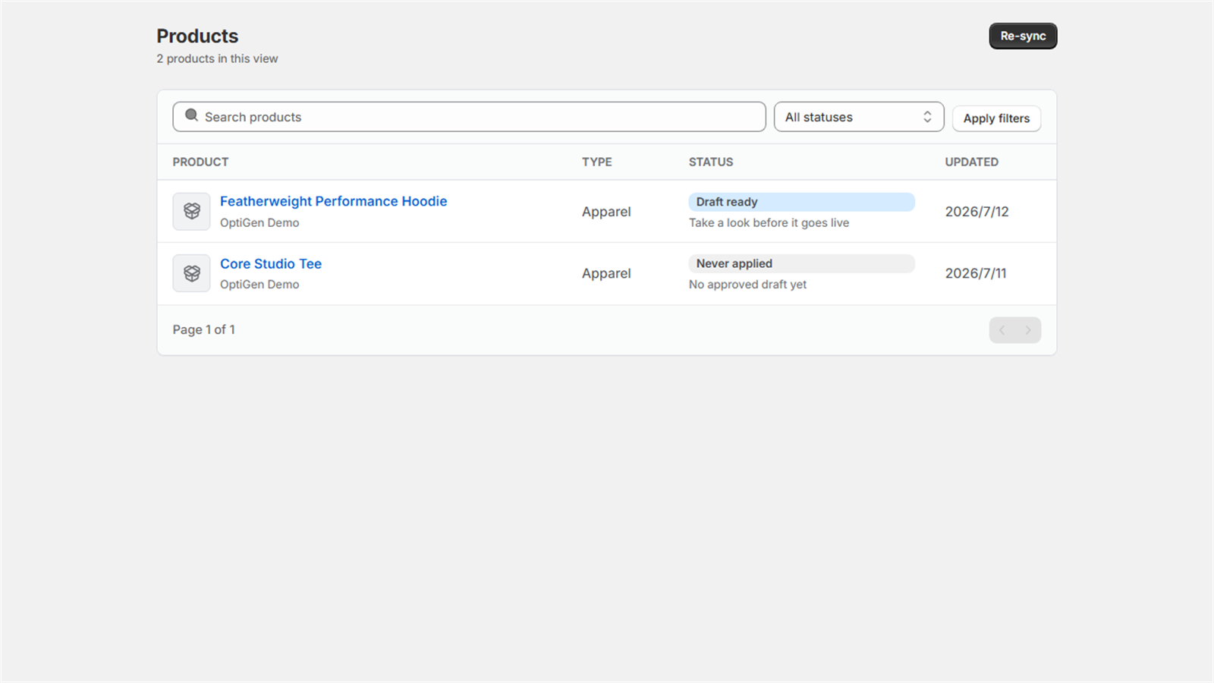The height and width of the screenshot is (683, 1214).
Task: Click the Featherweight Hoodie product thumbnail icon
Action: (x=191, y=211)
